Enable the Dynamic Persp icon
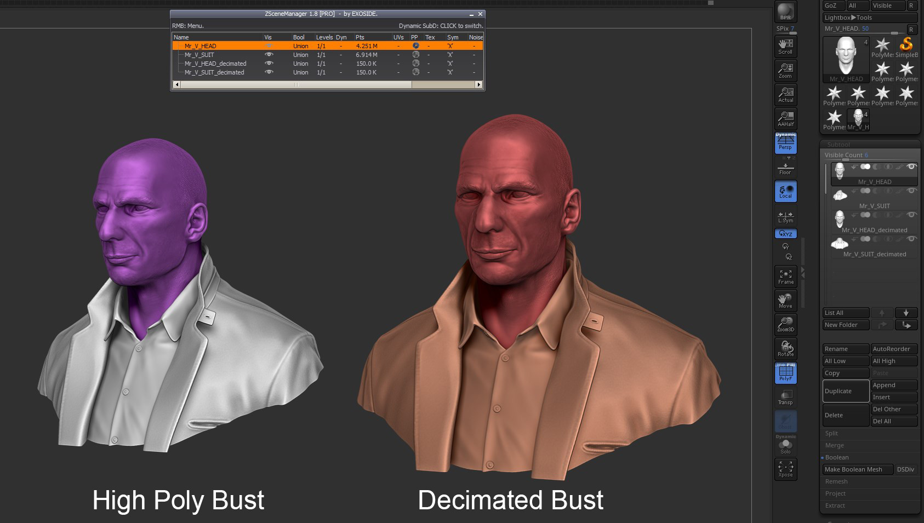 pyautogui.click(x=785, y=143)
